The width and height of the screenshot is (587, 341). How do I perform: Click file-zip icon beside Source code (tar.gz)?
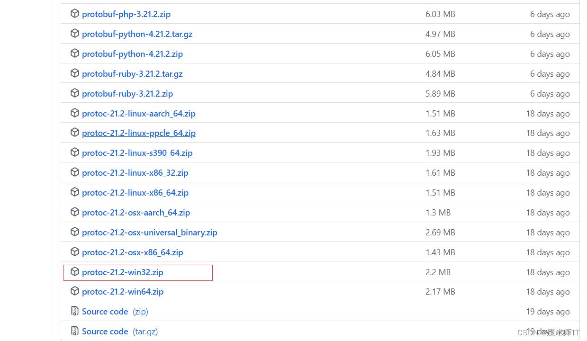tap(74, 331)
